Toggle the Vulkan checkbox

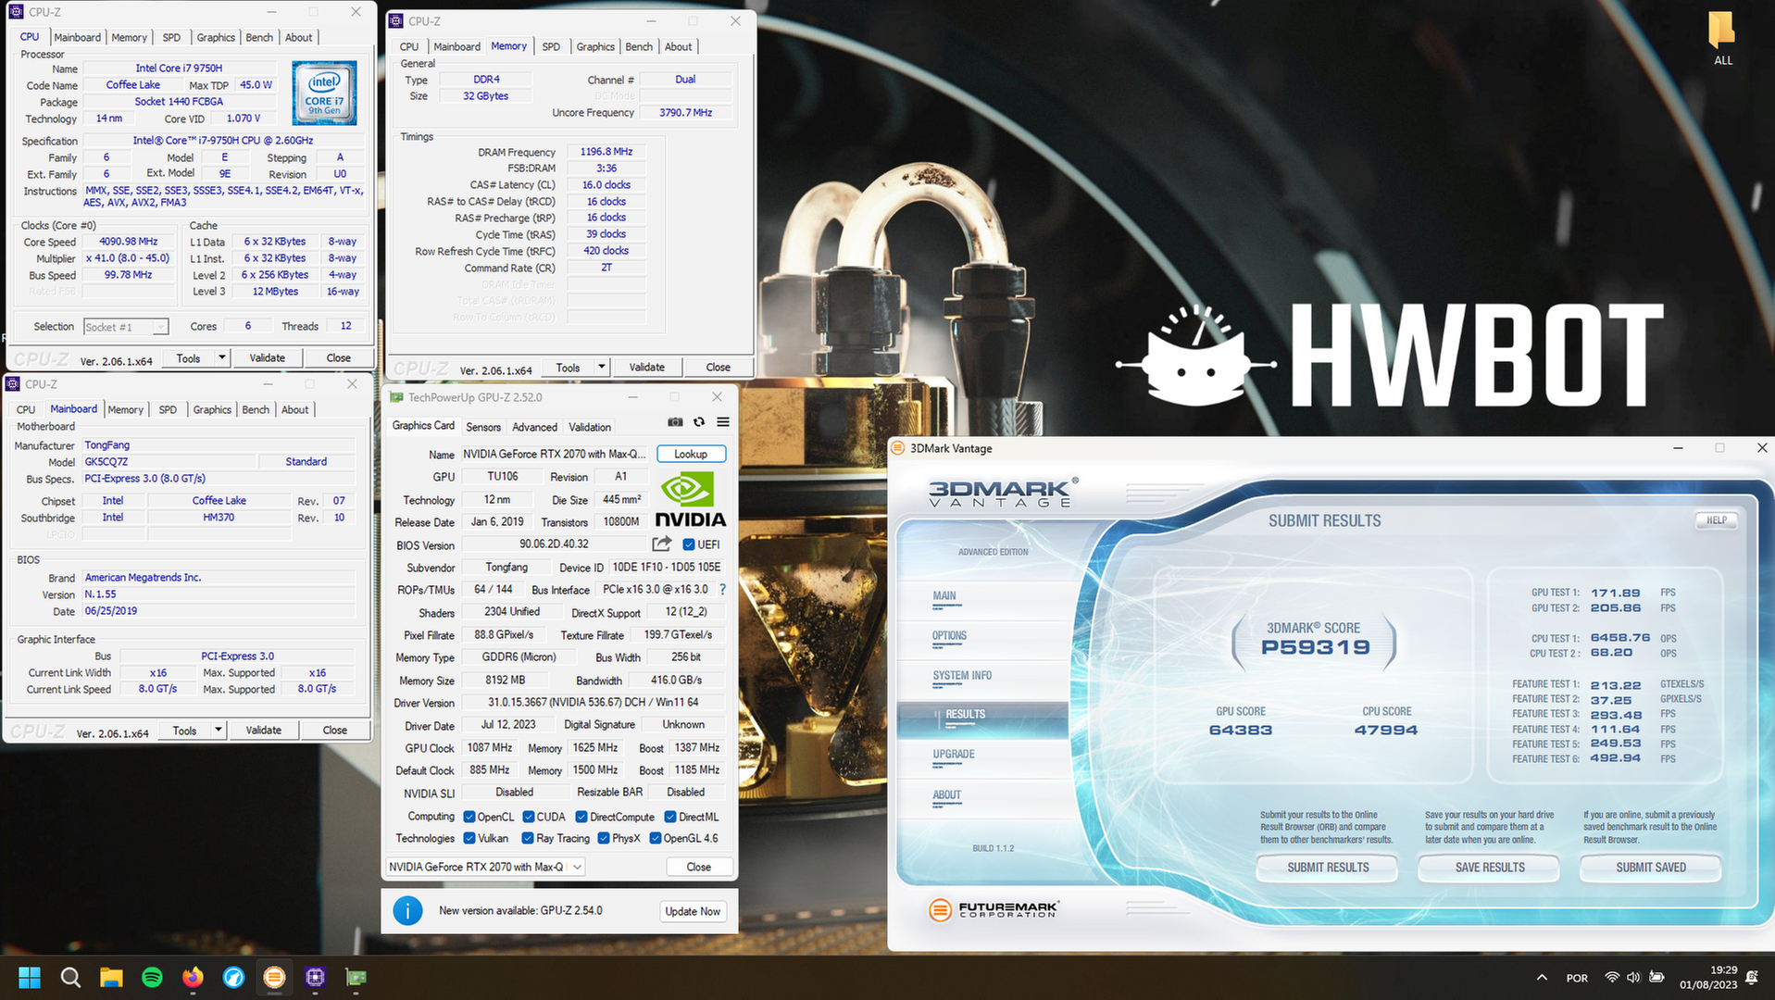coord(469,838)
